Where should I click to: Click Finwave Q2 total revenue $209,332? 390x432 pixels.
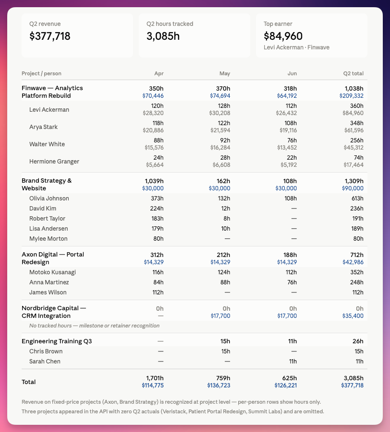pyautogui.click(x=352, y=96)
